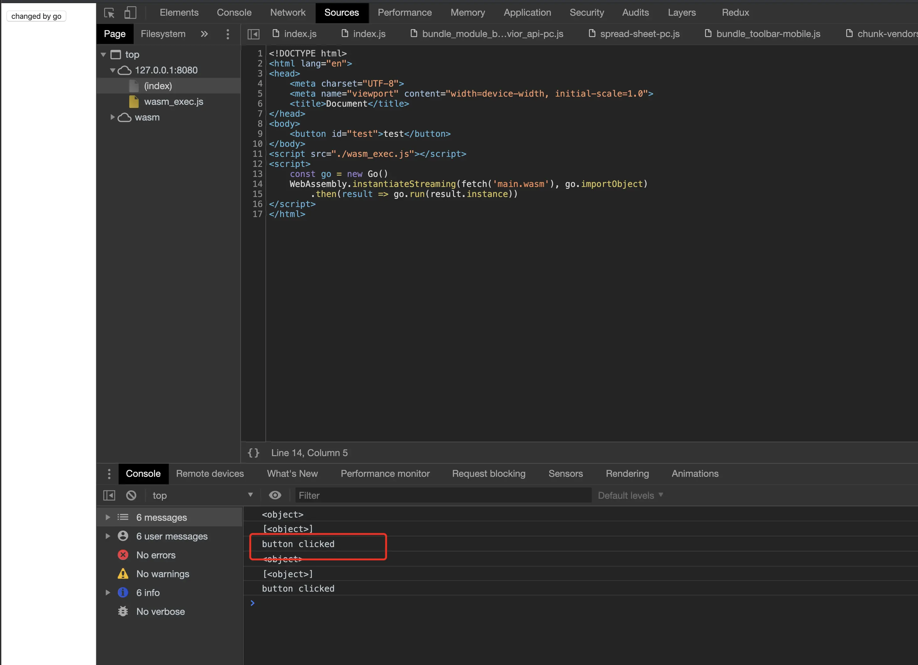Screen dimensions: 918x665
Task: Click the inspect element picker icon
Action: (109, 13)
